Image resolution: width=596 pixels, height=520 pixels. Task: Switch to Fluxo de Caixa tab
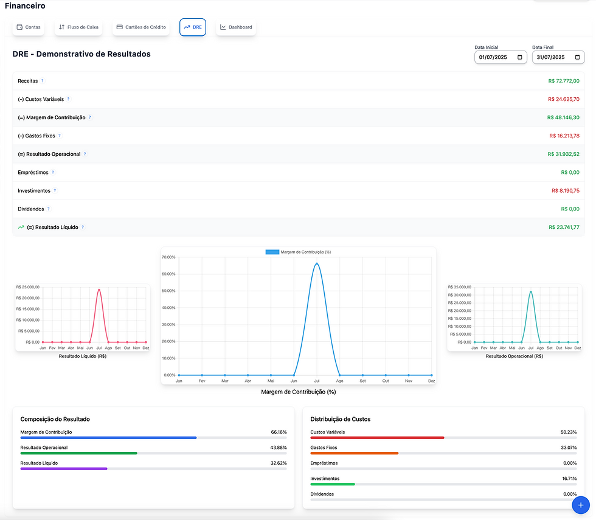78,27
